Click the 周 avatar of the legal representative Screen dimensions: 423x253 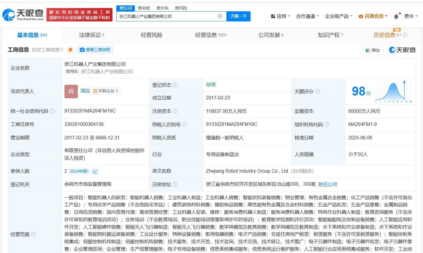pyautogui.click(x=71, y=91)
